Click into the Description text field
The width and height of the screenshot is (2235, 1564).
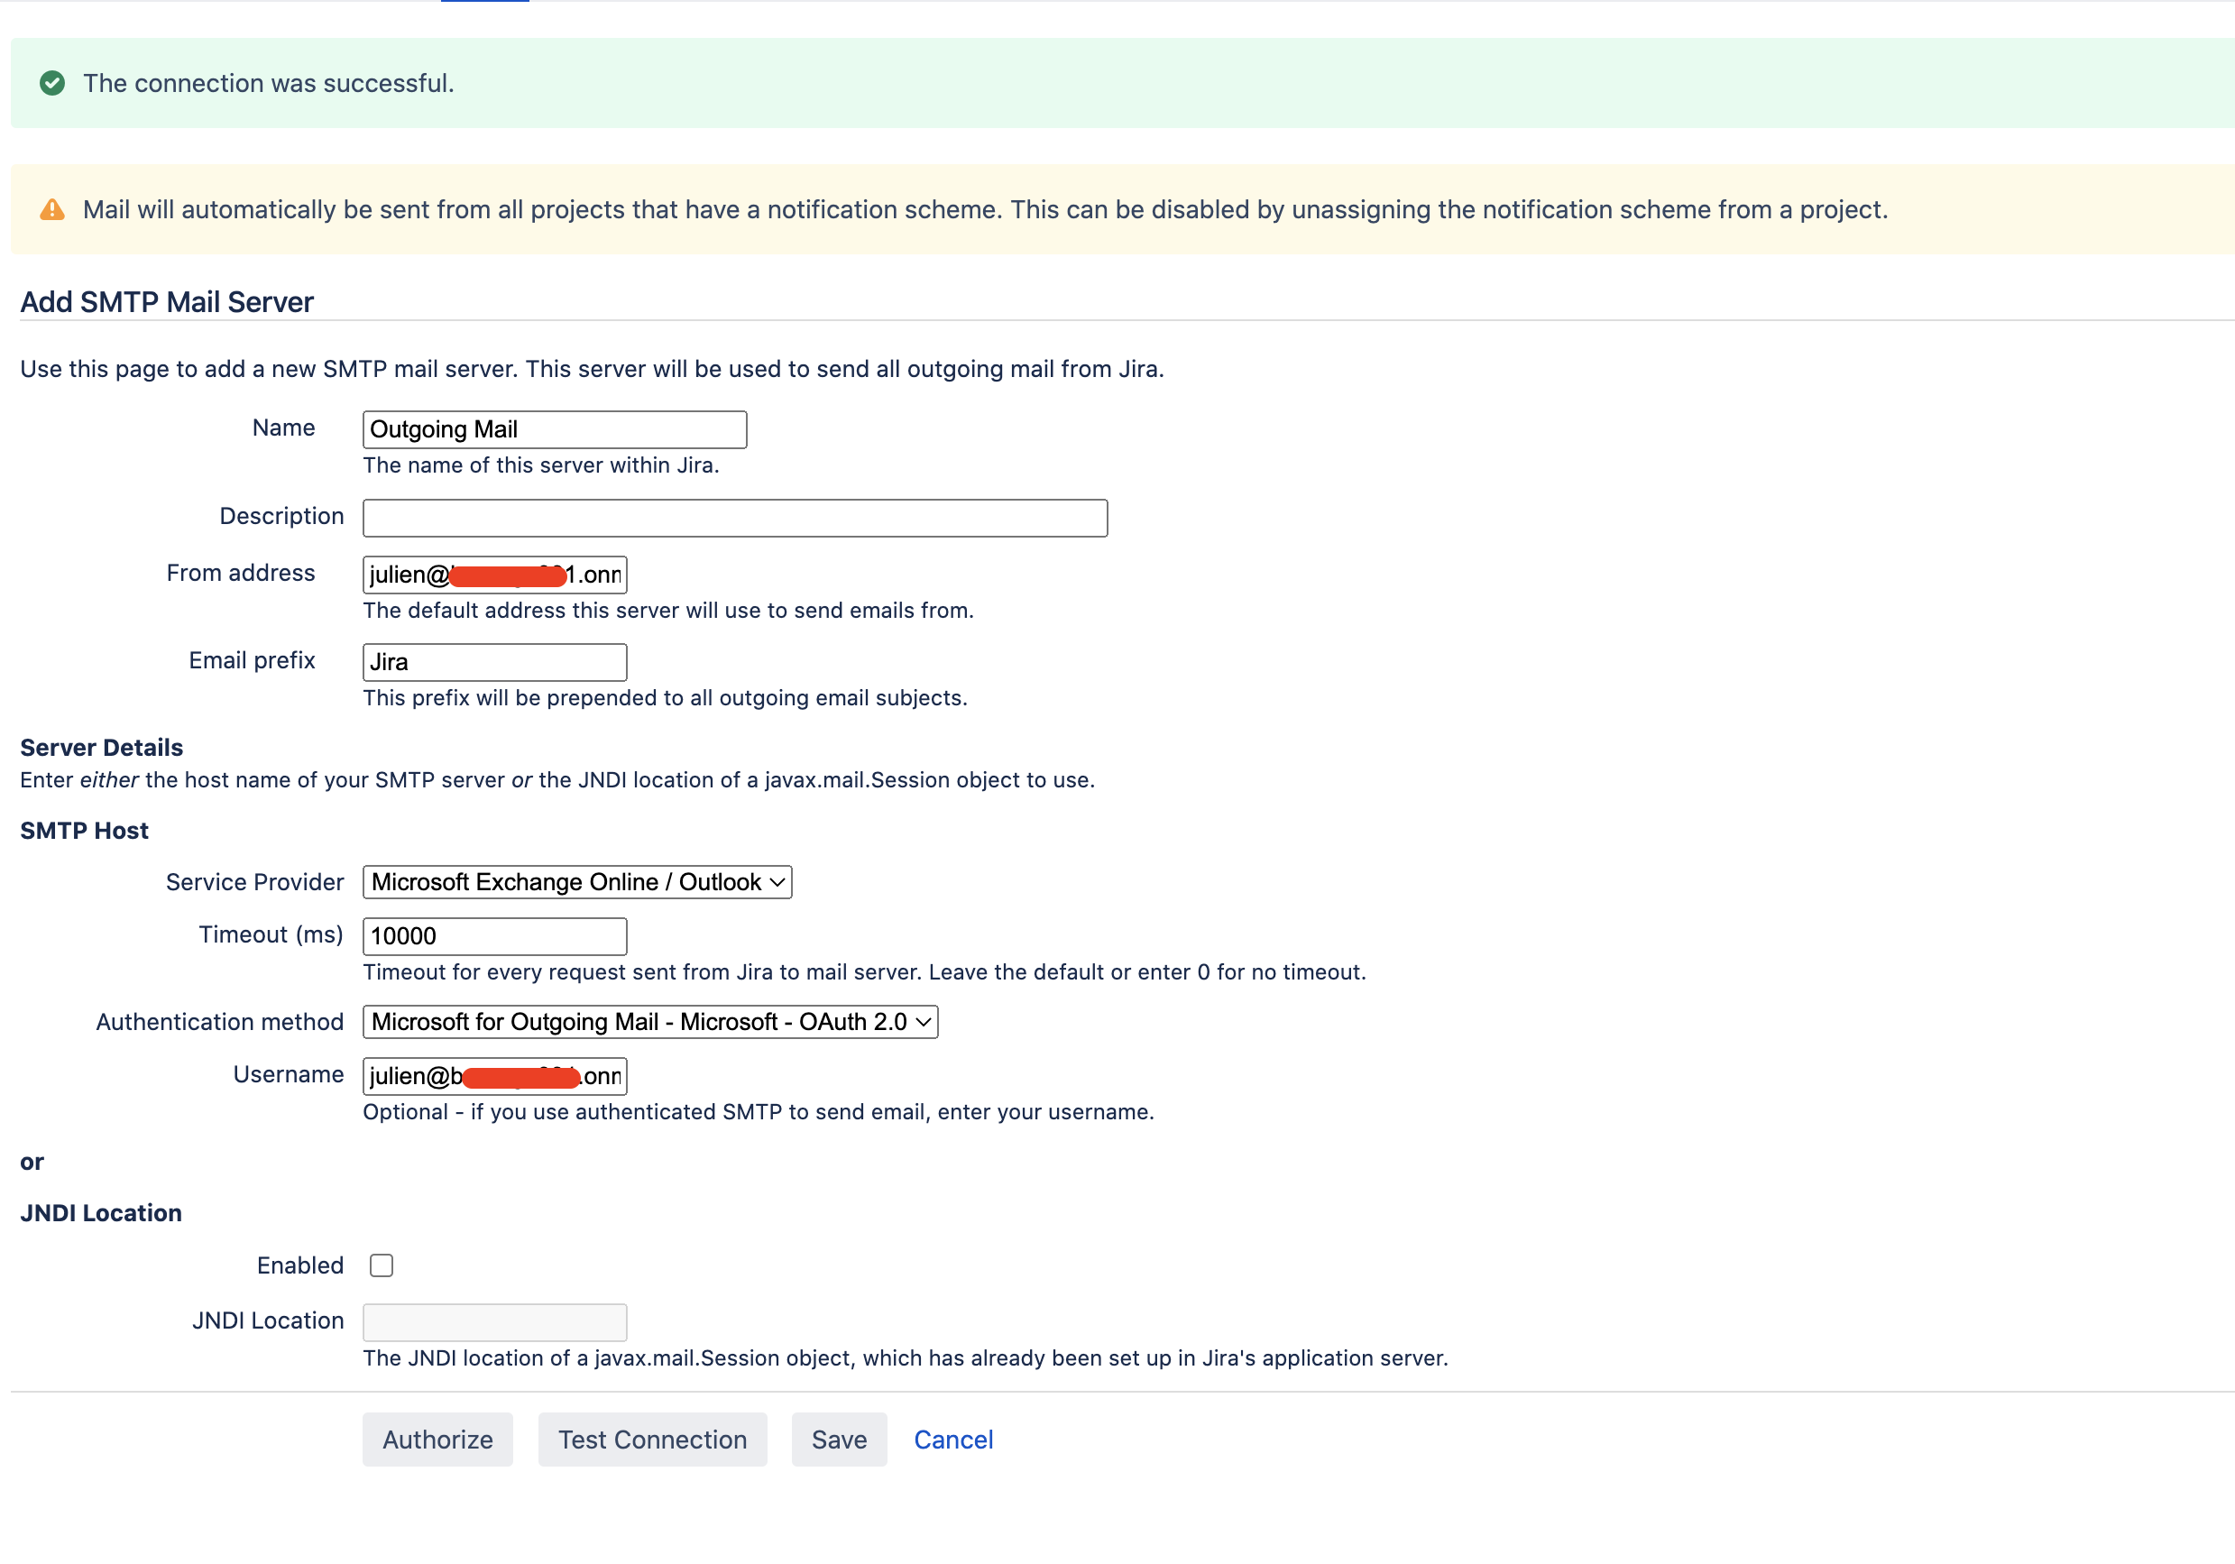(735, 518)
